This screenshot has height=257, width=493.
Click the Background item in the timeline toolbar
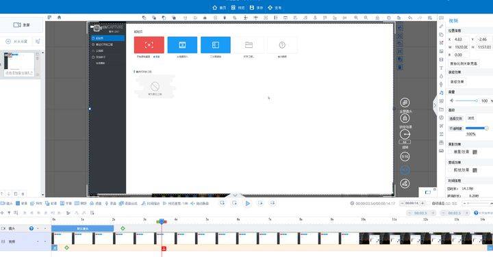tap(21, 203)
